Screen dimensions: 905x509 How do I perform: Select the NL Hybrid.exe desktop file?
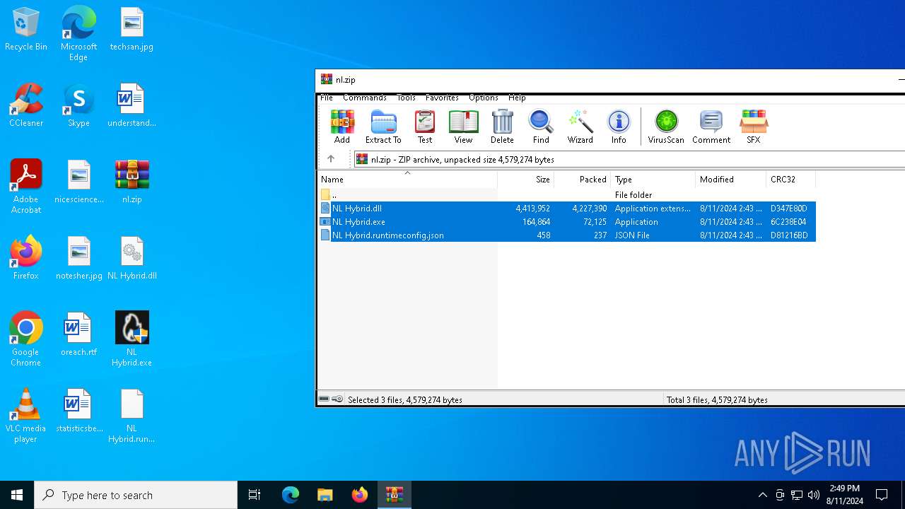click(x=132, y=339)
